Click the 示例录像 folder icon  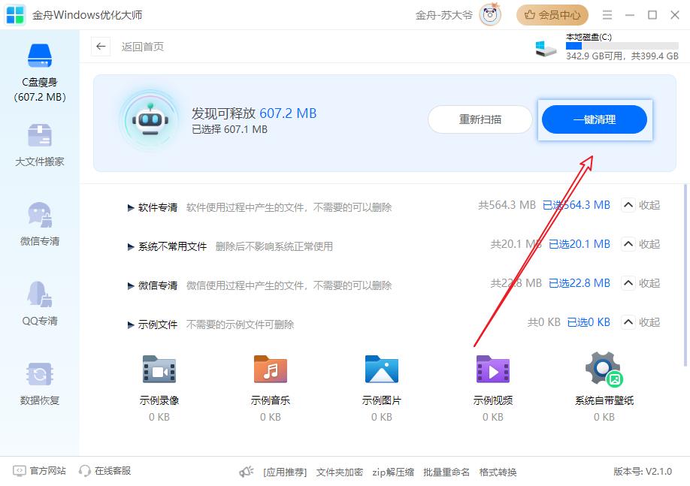click(159, 370)
